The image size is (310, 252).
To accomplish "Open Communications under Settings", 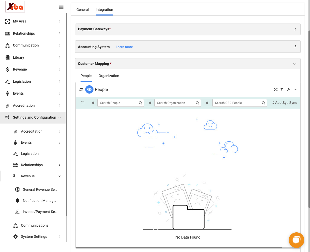I will click(x=35, y=226).
